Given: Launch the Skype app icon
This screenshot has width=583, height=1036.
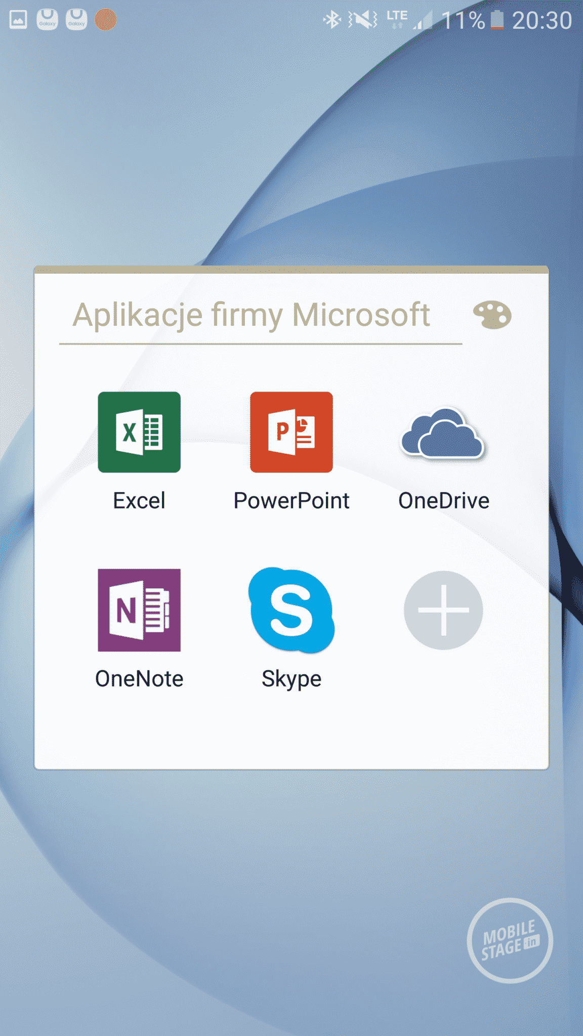Looking at the screenshot, I should (291, 610).
